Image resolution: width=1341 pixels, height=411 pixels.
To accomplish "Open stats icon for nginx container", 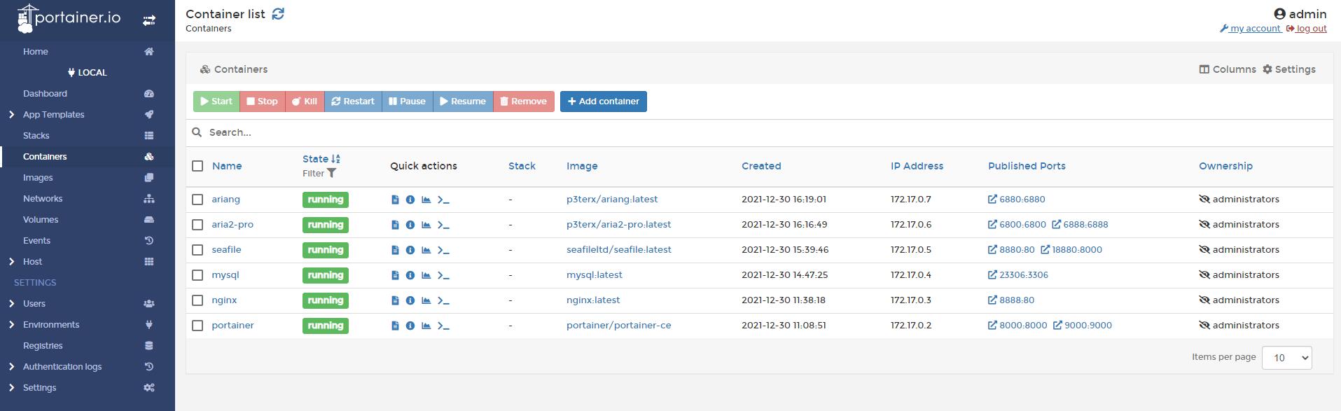I will click(426, 300).
